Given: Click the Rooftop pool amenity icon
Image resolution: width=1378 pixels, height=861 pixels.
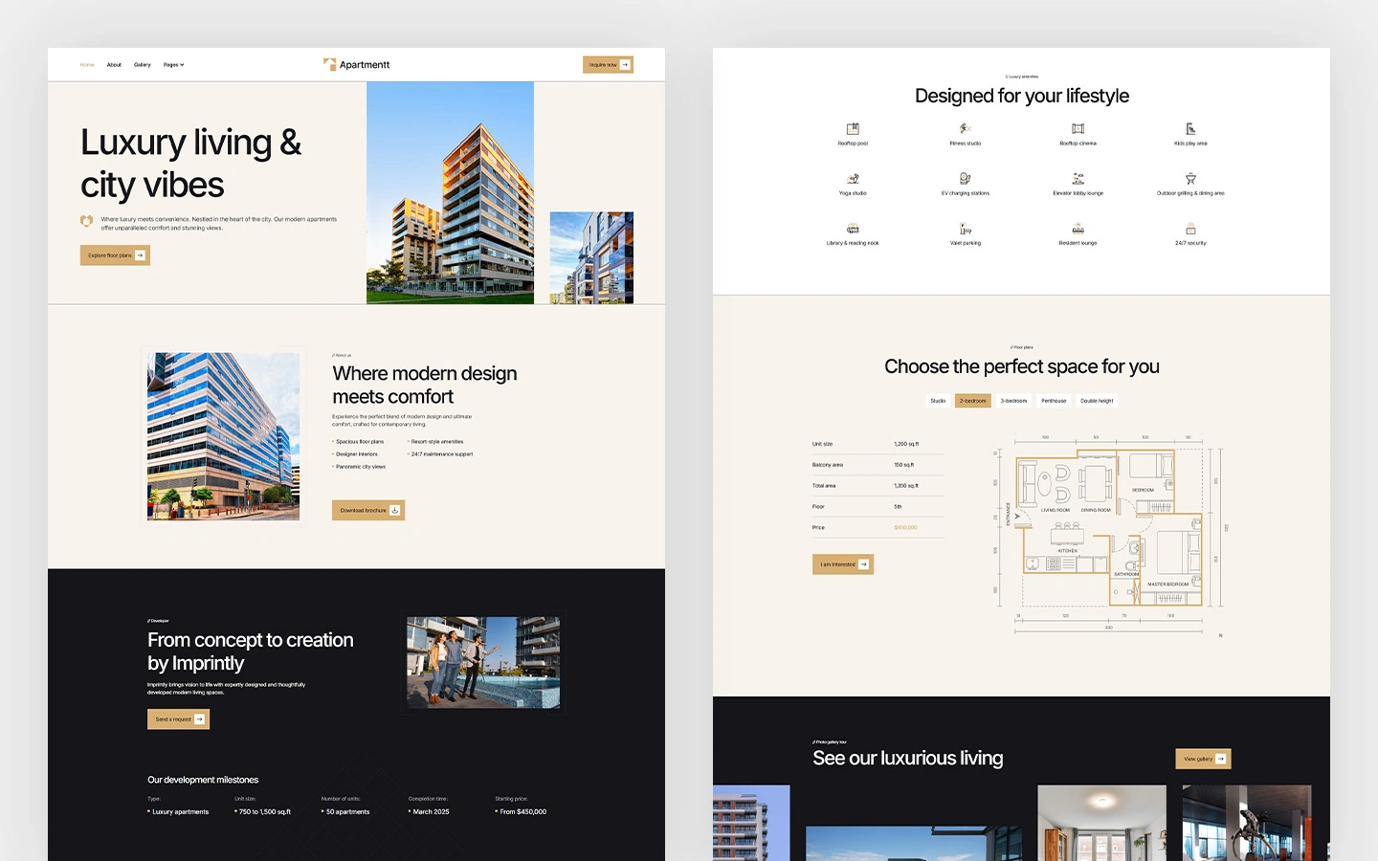Looking at the screenshot, I should [x=853, y=129].
